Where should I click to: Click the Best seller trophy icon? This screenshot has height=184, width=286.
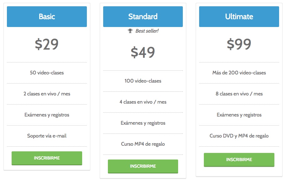pos(130,31)
